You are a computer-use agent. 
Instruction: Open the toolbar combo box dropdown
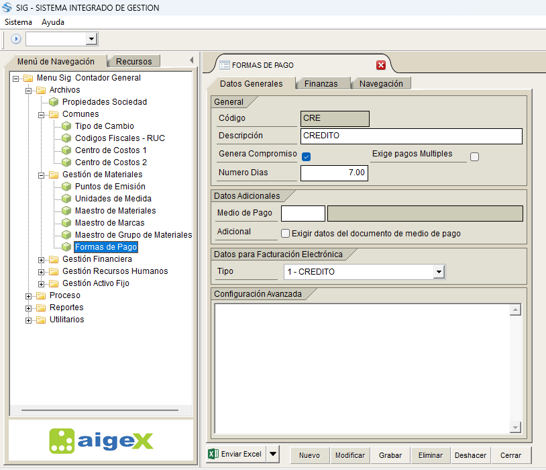(x=91, y=39)
